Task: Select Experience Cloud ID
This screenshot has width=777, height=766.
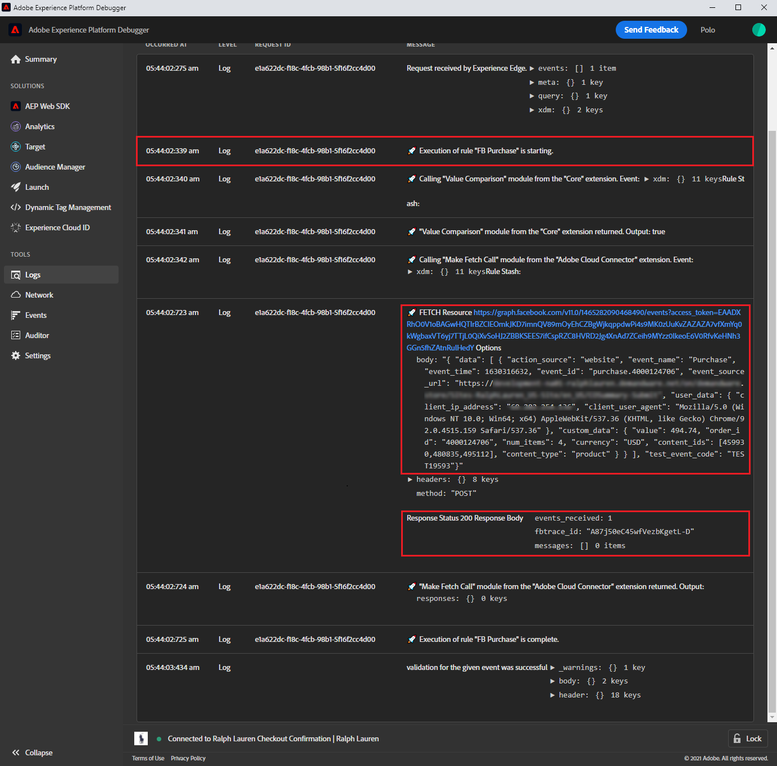Action: (x=57, y=227)
